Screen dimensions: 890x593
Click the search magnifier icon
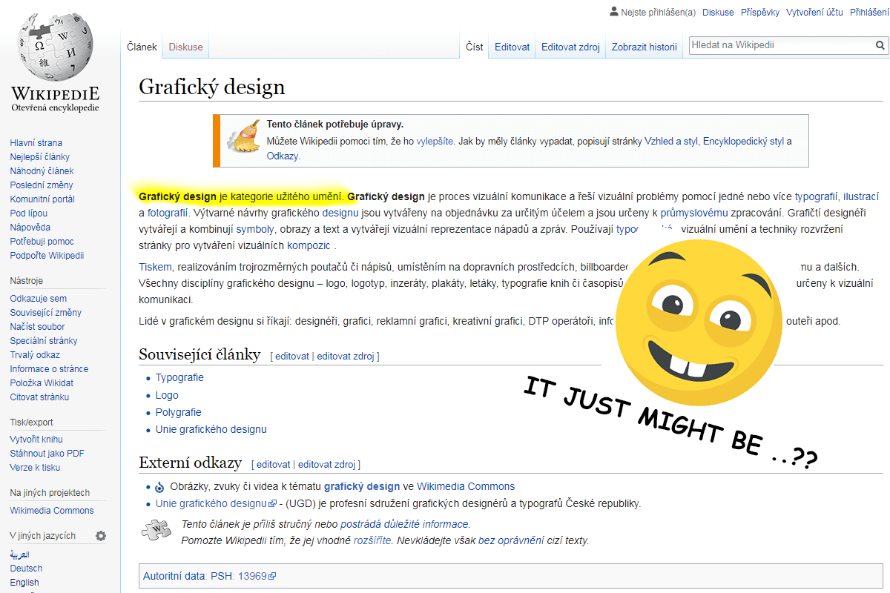(880, 45)
